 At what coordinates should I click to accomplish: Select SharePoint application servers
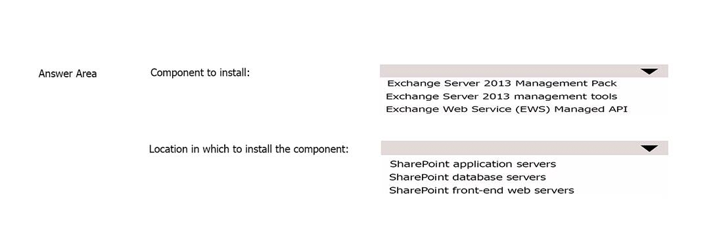pos(473,164)
